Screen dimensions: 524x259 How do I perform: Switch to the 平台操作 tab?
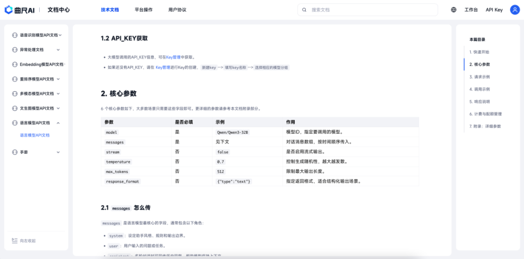pos(144,10)
